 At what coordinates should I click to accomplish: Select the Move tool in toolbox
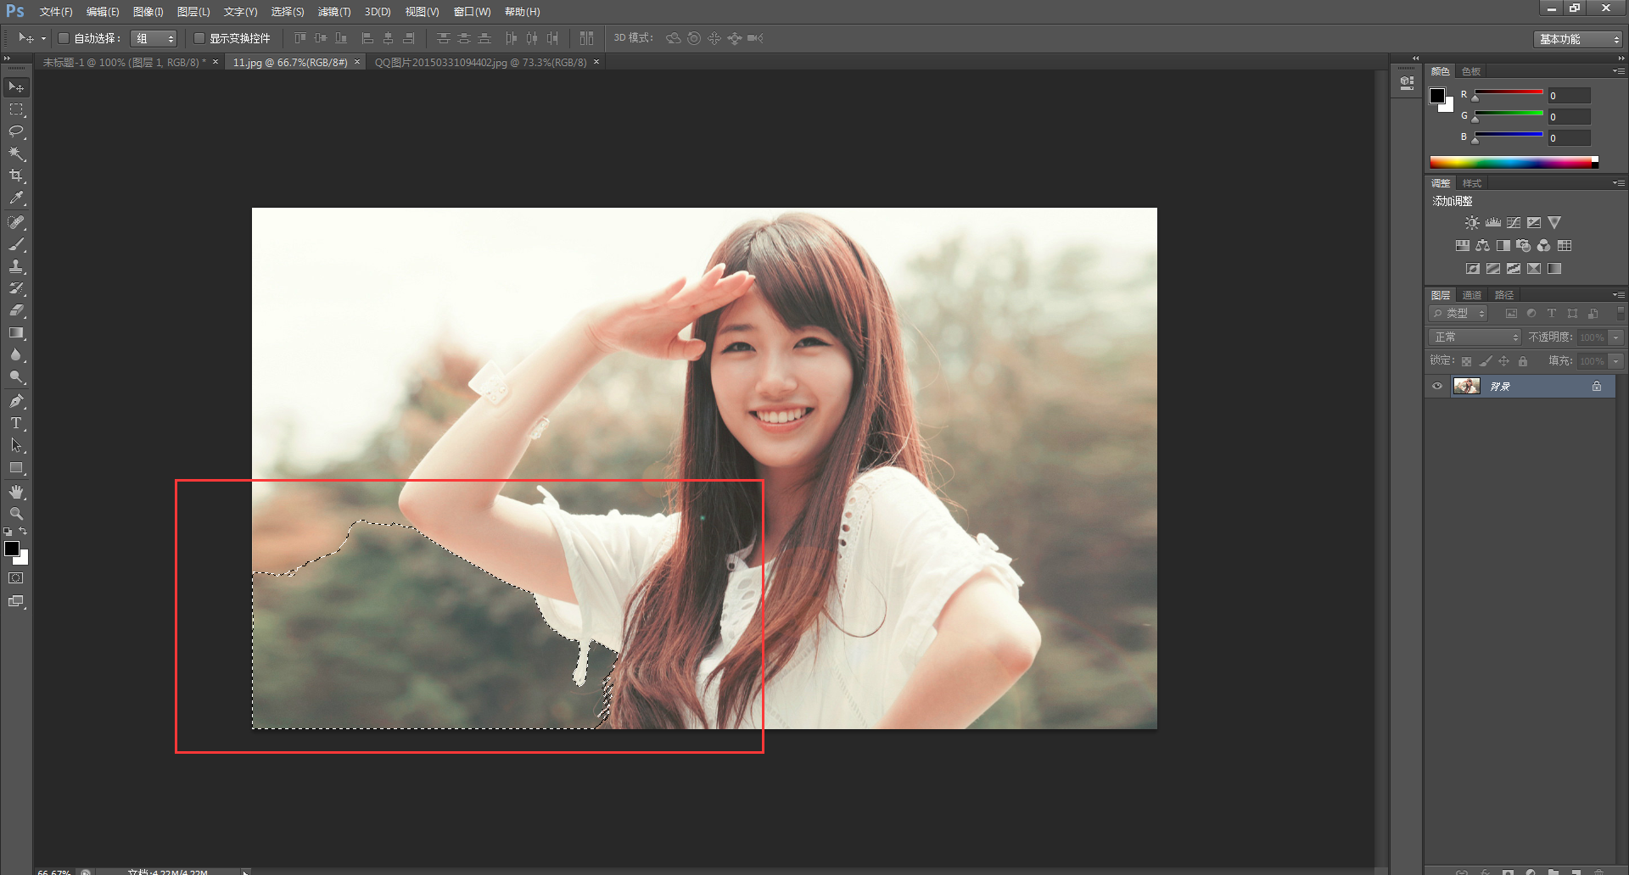pos(16,87)
